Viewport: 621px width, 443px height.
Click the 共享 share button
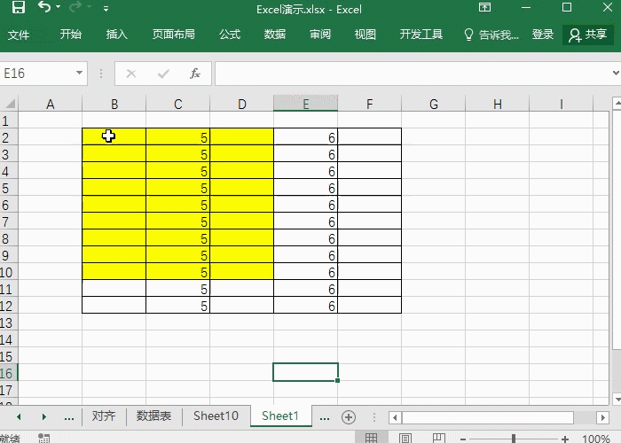(588, 35)
